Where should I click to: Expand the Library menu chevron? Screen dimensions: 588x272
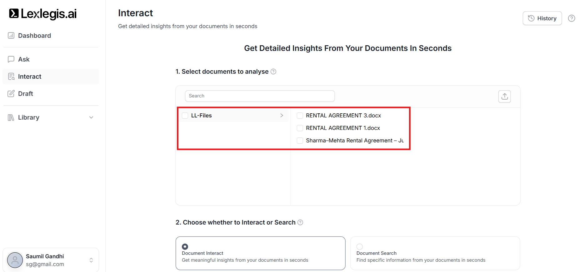click(91, 117)
